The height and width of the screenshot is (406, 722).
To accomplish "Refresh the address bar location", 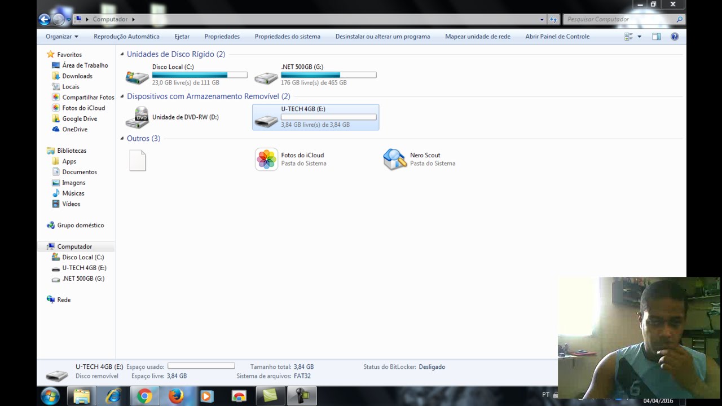I will point(553,19).
